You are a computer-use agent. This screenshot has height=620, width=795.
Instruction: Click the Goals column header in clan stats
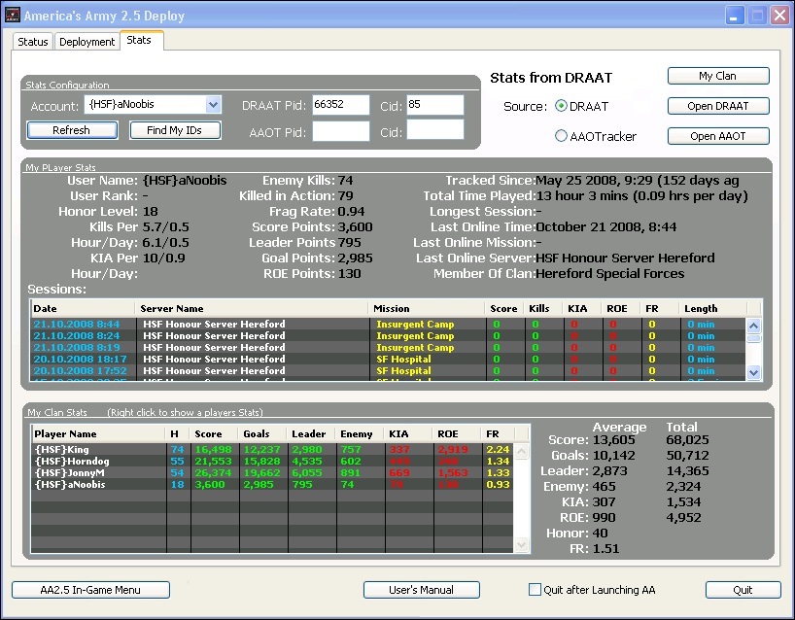pyautogui.click(x=262, y=434)
